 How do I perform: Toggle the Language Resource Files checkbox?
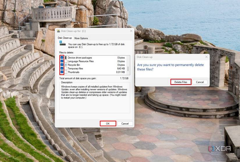pyautogui.click(x=62, y=61)
